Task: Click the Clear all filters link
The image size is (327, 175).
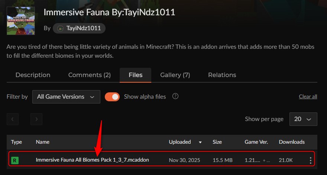Action: click(x=308, y=96)
